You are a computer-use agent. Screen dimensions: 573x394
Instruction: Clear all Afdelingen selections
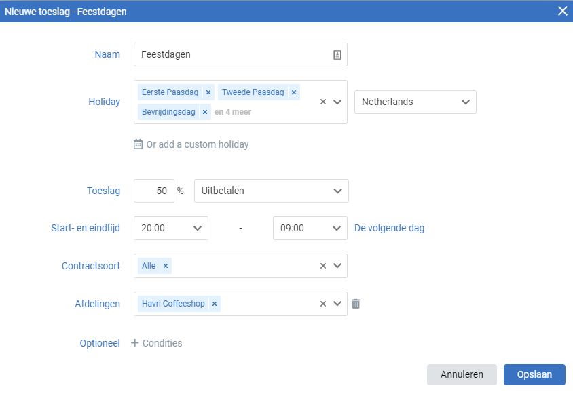click(323, 304)
